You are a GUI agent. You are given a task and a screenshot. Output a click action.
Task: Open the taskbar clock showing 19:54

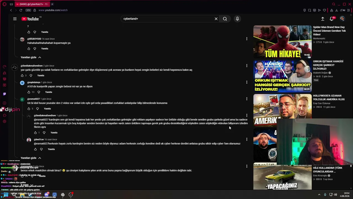point(345,195)
